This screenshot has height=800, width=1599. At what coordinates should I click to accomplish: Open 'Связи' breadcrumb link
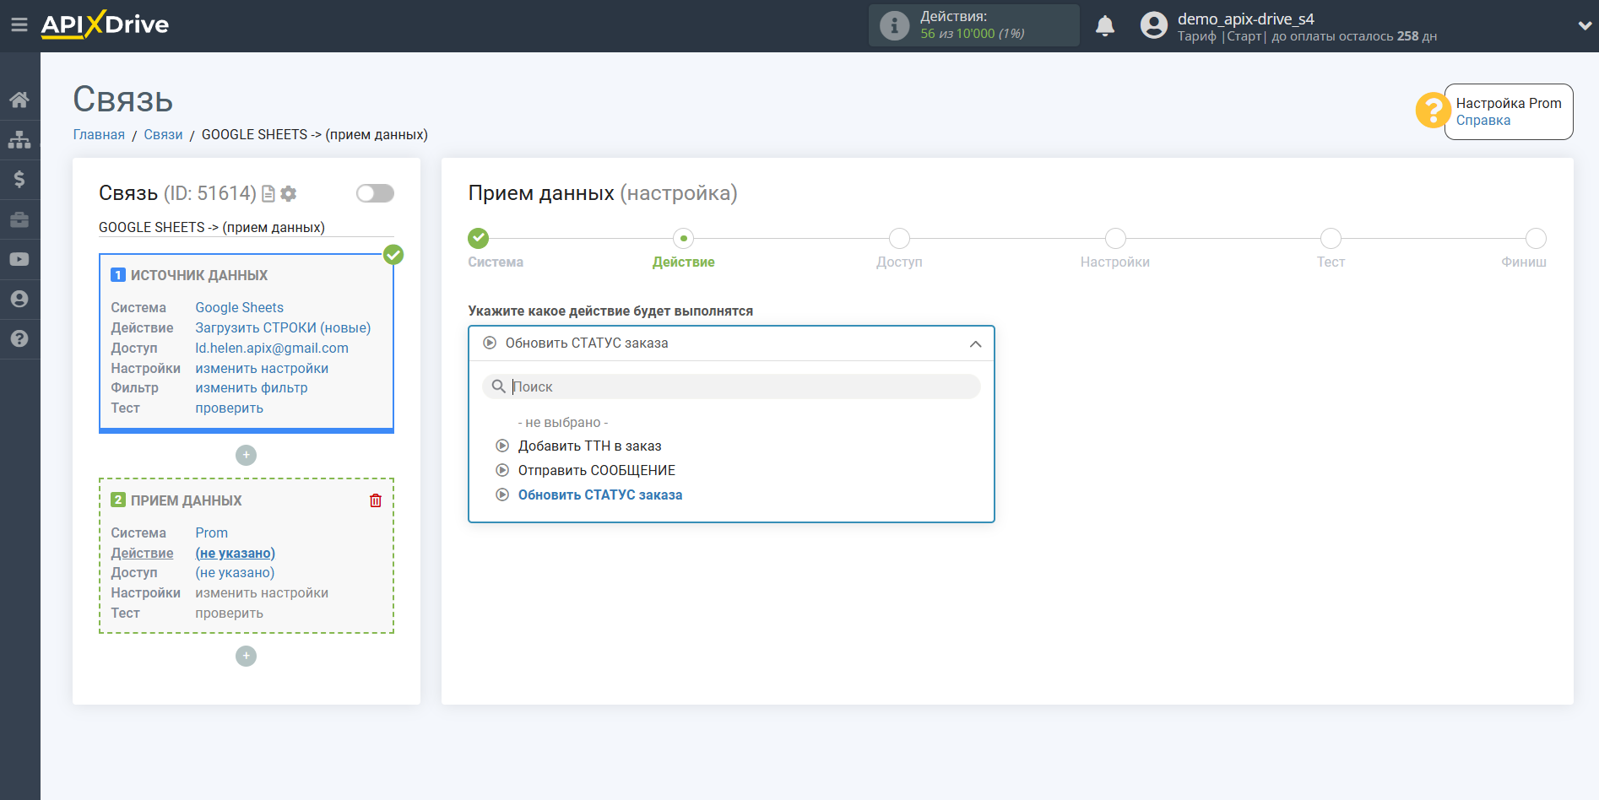[163, 135]
